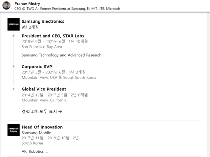Select the President and CEO, STAR Labs role
The image size is (210, 157).
click(53, 36)
